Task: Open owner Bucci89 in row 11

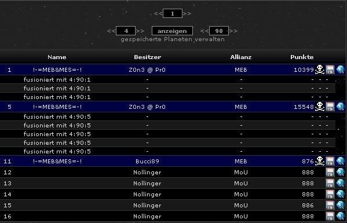Action: (147, 161)
